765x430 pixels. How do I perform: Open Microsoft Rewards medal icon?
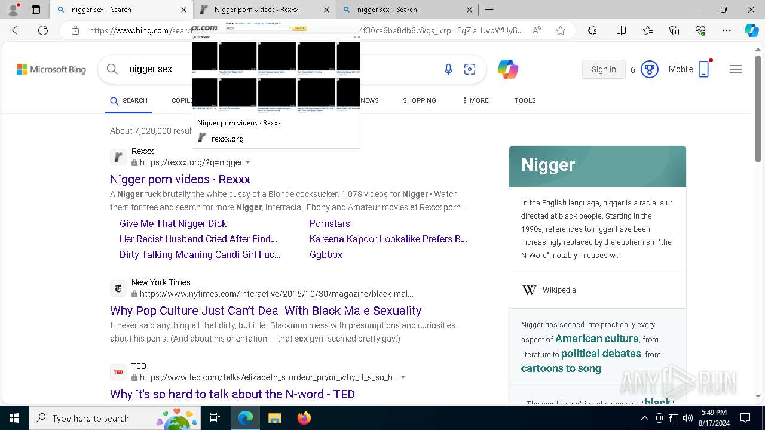[x=649, y=69]
